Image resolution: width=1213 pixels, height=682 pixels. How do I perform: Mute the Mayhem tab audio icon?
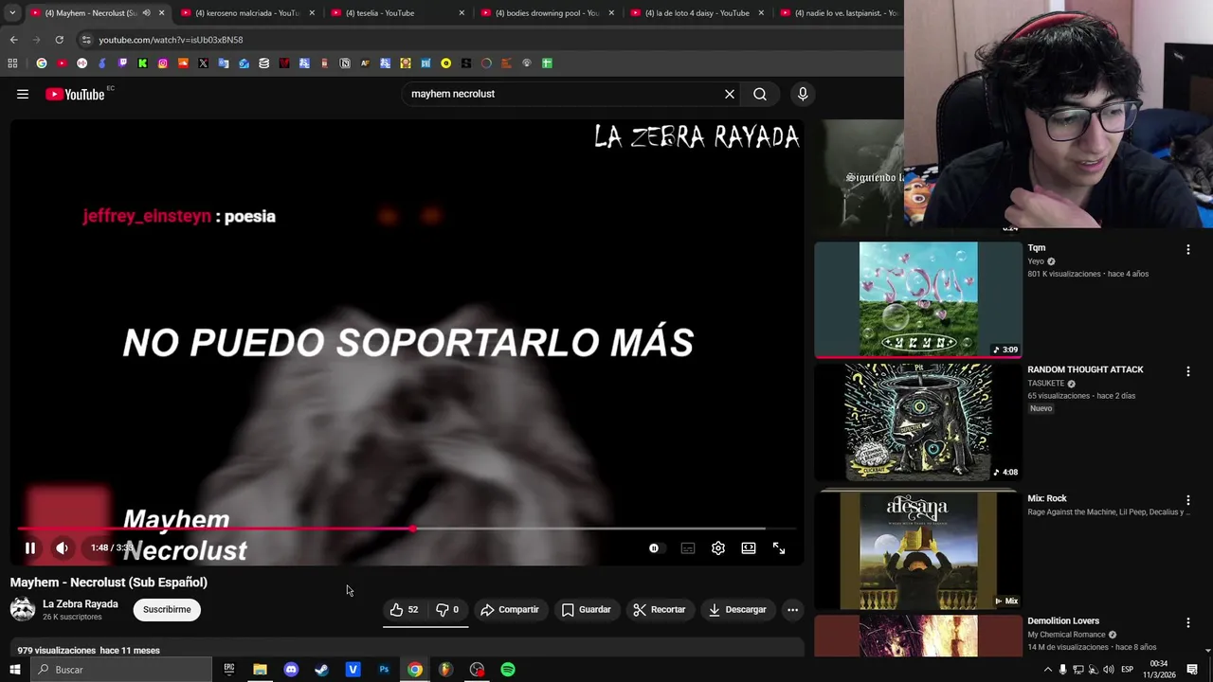pos(146,13)
